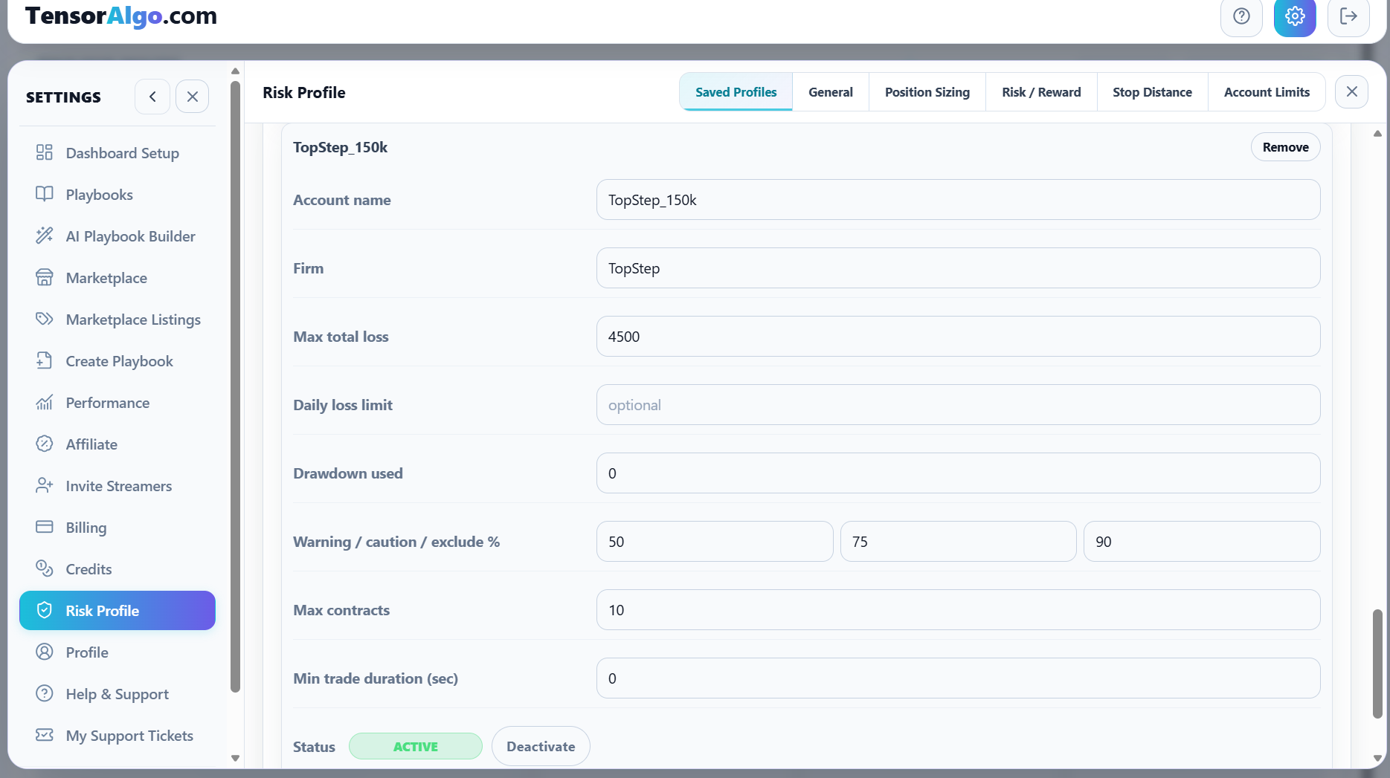
Task: Click the Help & Support question icon
Action: pos(45,693)
